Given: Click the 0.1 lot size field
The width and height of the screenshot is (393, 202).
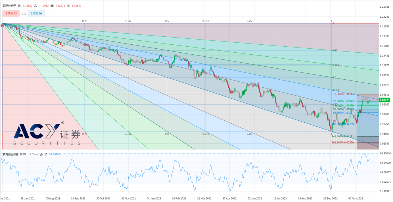Looking at the screenshot, I should 24,13.
